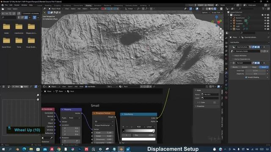
Task: Switch to the Shading workspace tab
Action: 88,5
